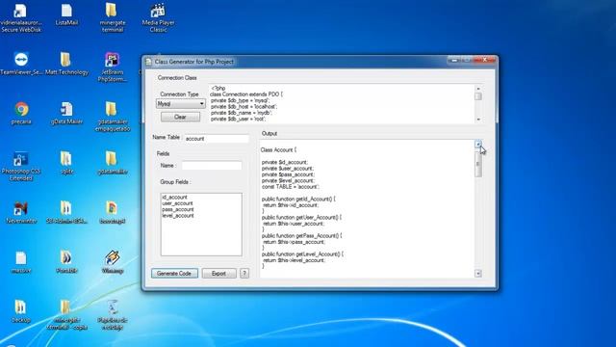The width and height of the screenshot is (616, 347).
Task: Click the Clear button
Action: (180, 117)
